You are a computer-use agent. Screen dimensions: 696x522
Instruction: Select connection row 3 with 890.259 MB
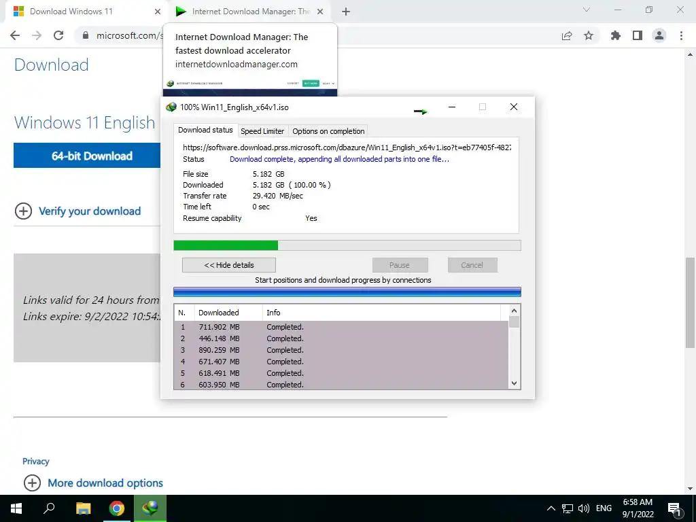[x=341, y=350]
